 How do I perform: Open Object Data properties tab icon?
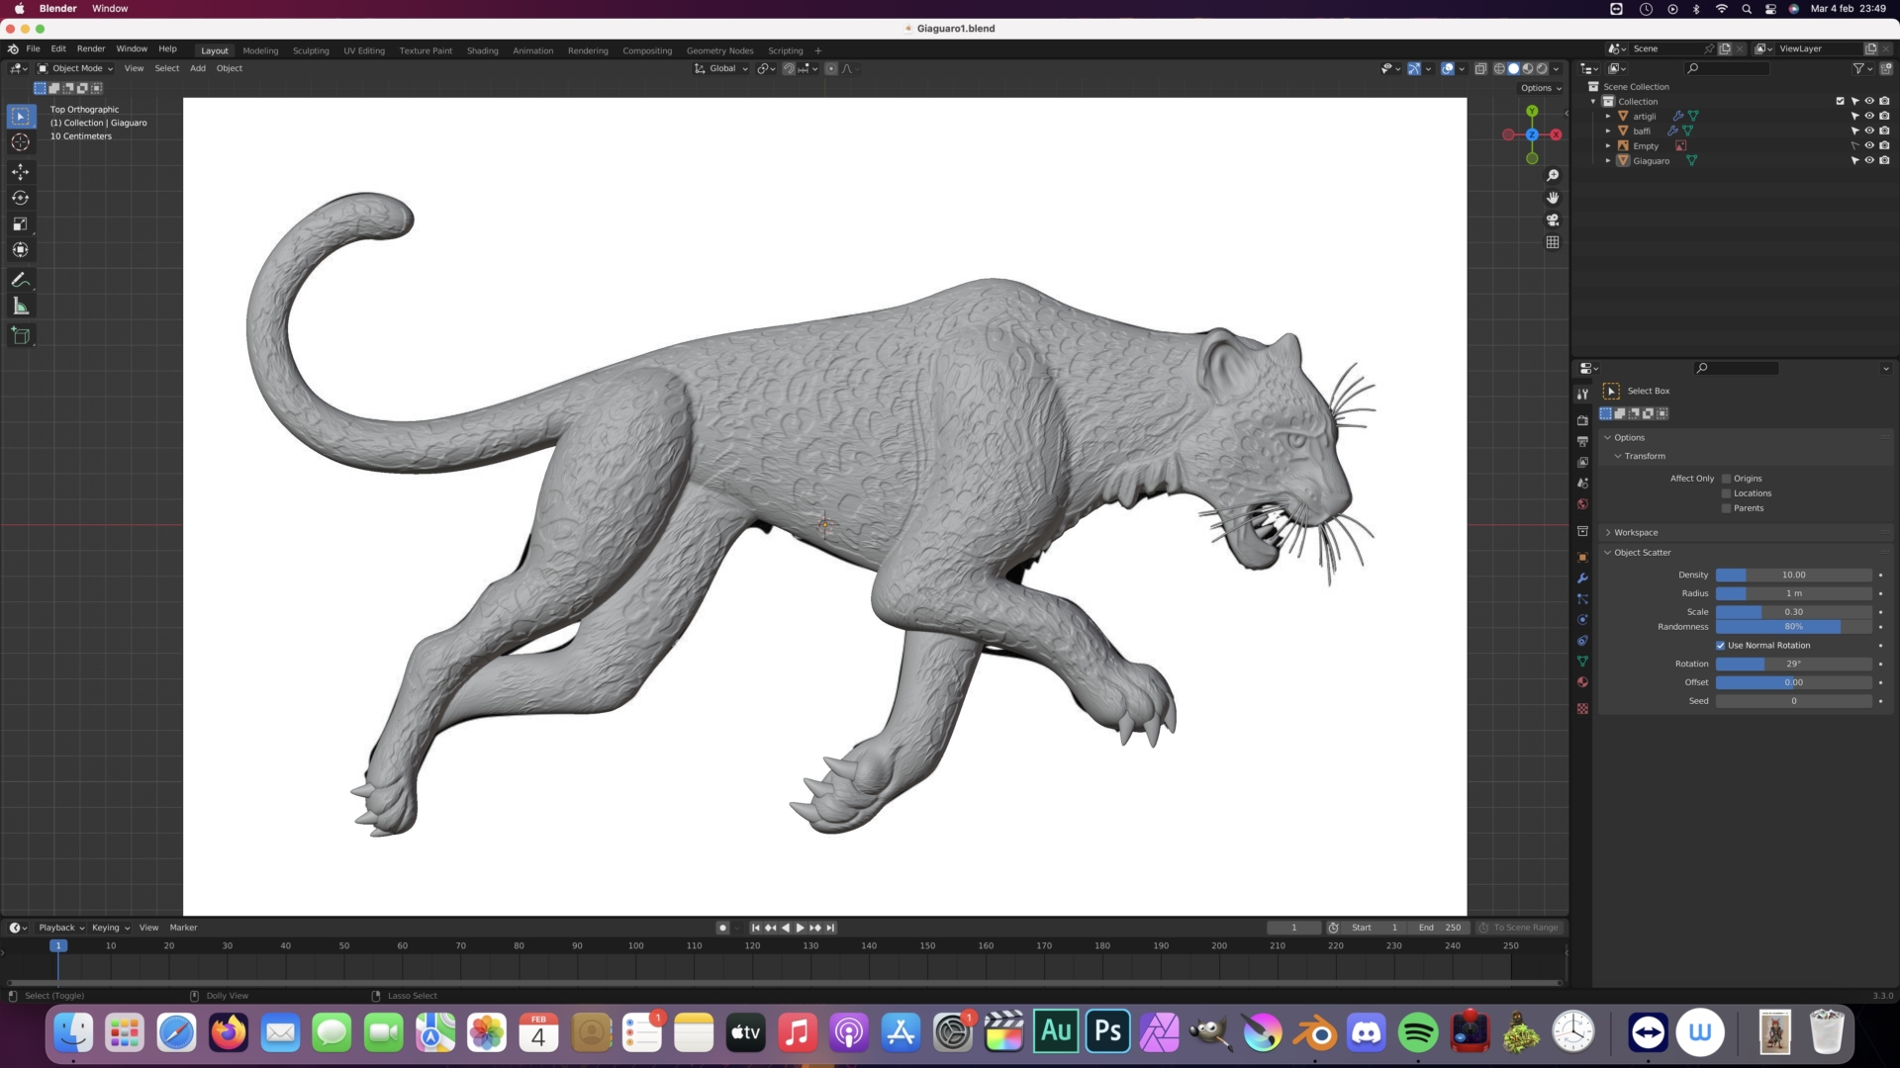coord(1582,661)
